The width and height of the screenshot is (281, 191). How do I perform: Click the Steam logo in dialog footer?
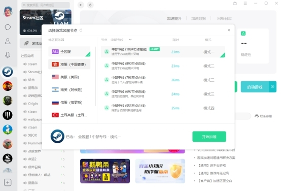[x=57, y=137]
